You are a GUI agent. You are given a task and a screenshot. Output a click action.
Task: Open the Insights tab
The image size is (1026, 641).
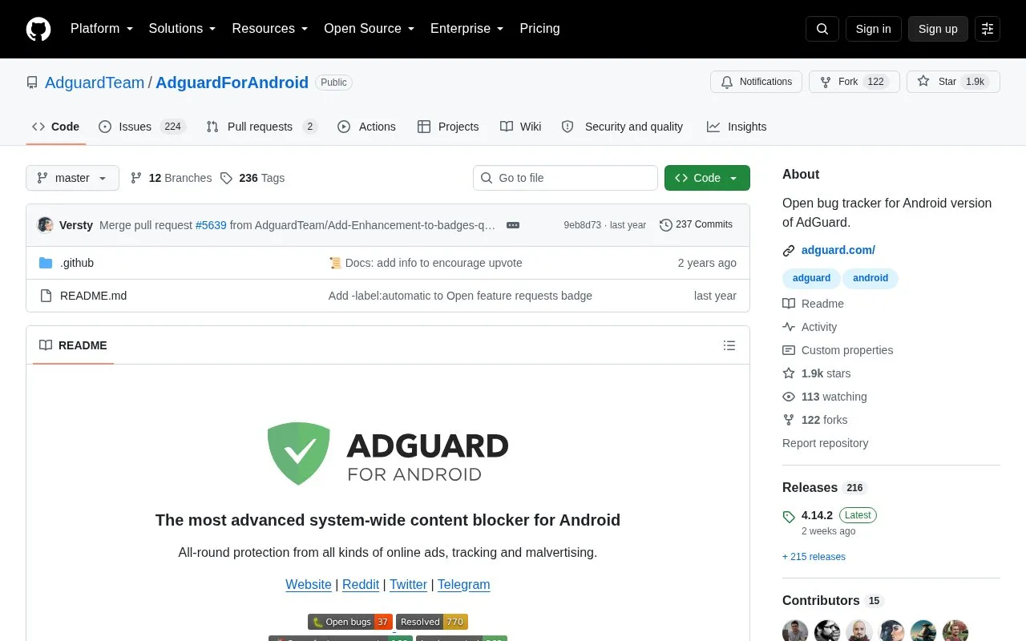coord(737,127)
